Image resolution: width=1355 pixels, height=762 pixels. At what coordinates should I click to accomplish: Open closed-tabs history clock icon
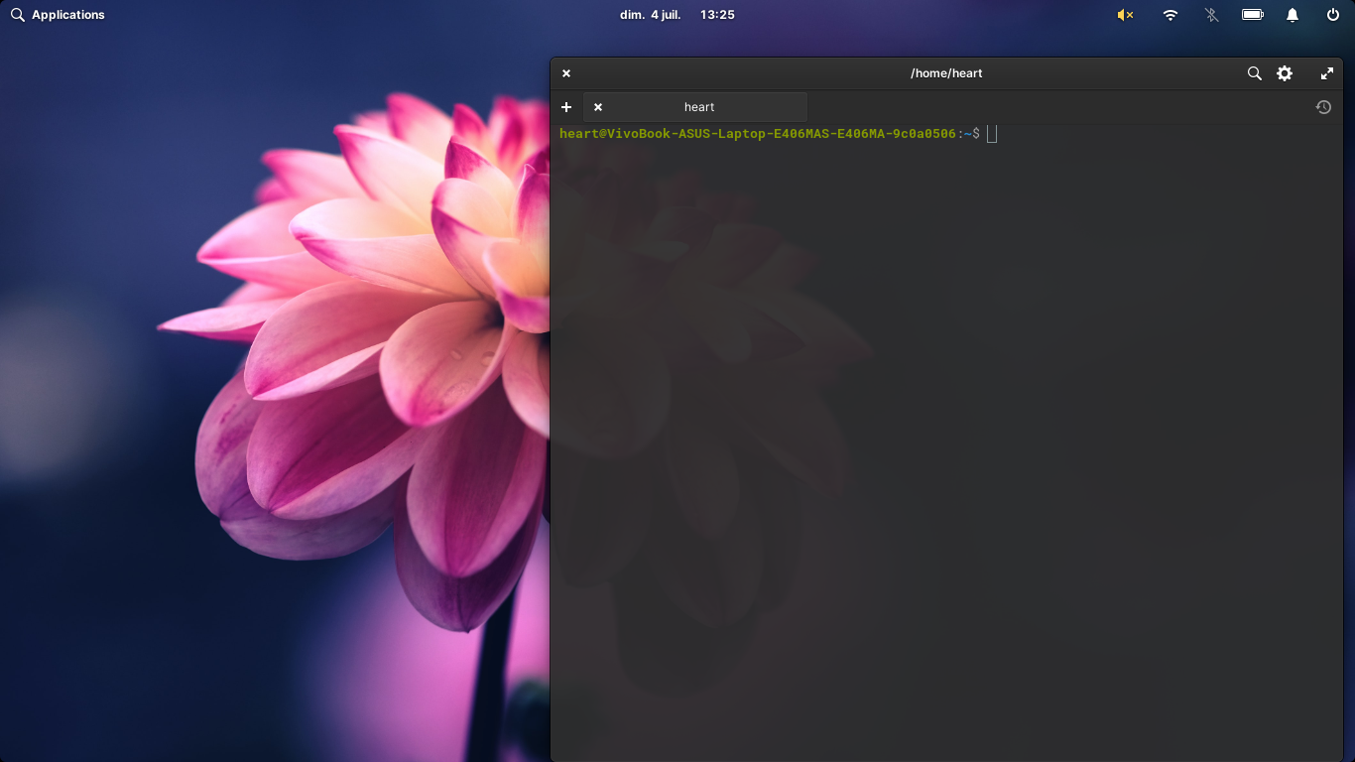(x=1323, y=107)
